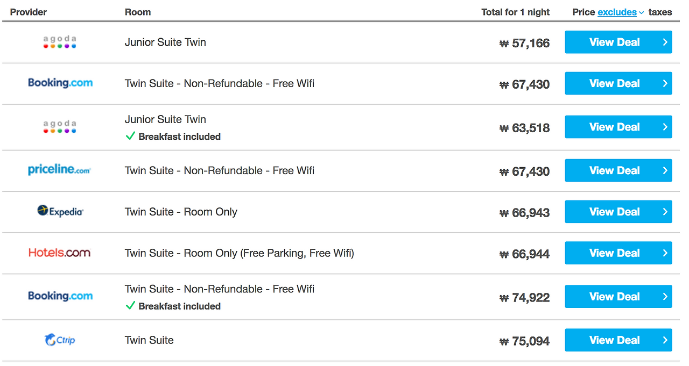The height and width of the screenshot is (366, 689).
Task: Click the Room column header
Action: [x=138, y=12]
